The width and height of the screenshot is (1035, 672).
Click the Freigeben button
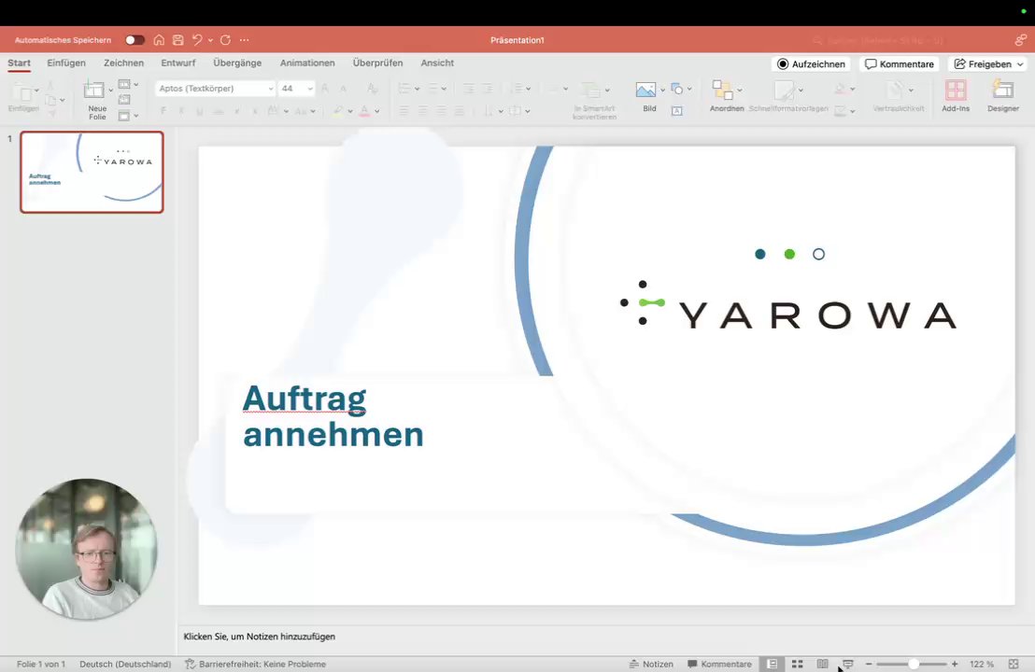click(x=988, y=64)
